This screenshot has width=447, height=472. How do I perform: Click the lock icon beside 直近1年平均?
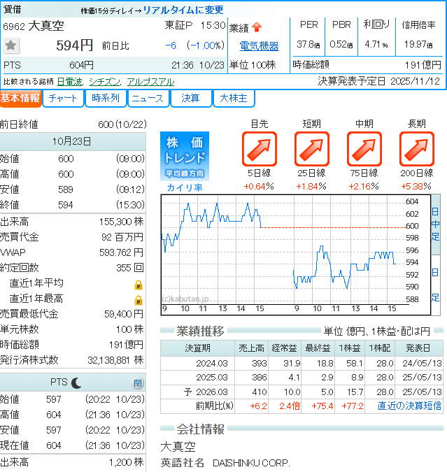[138, 285]
